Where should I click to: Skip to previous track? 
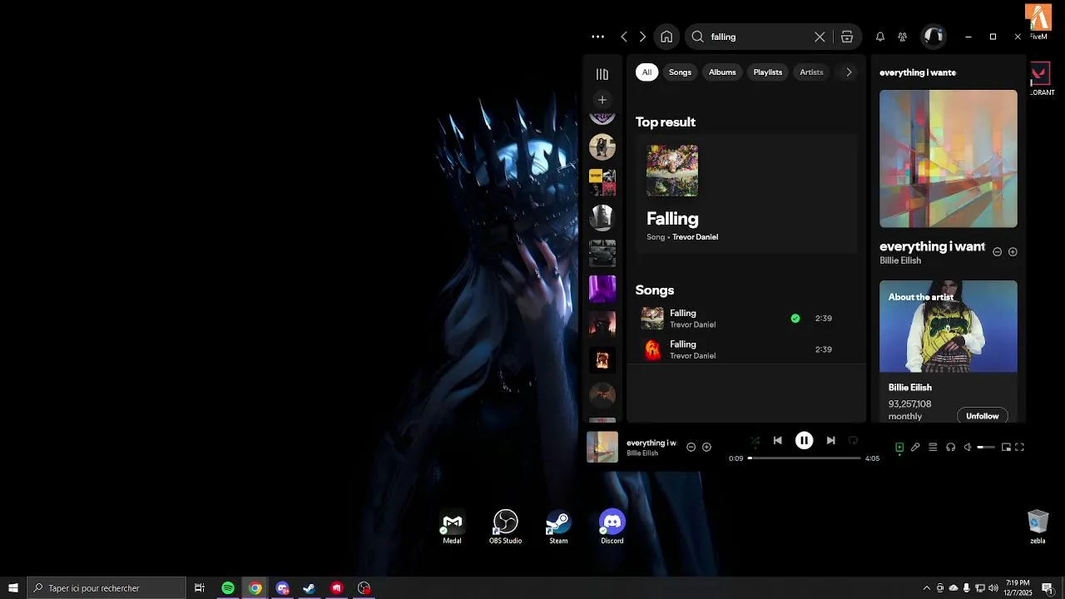777,441
